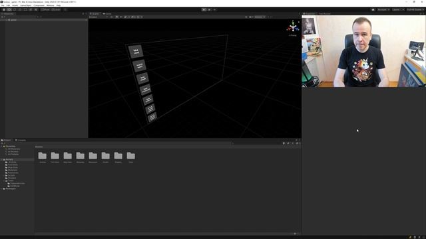Switch to the Inspector tab

click(309, 13)
